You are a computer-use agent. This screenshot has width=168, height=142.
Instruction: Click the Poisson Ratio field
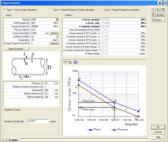pyautogui.click(x=45, y=30)
